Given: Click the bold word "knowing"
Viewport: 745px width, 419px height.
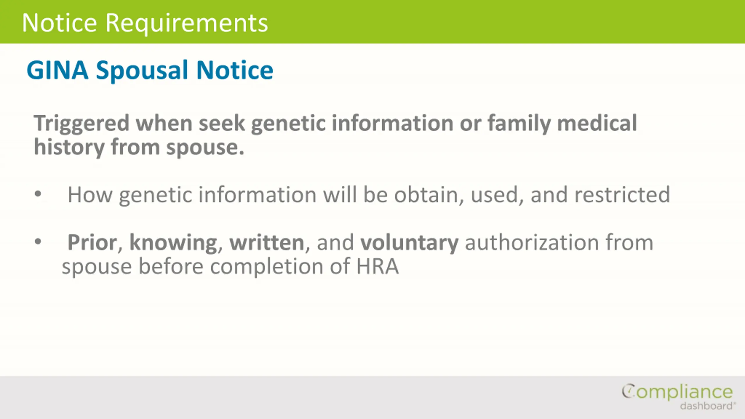Looking at the screenshot, I should tap(173, 243).
